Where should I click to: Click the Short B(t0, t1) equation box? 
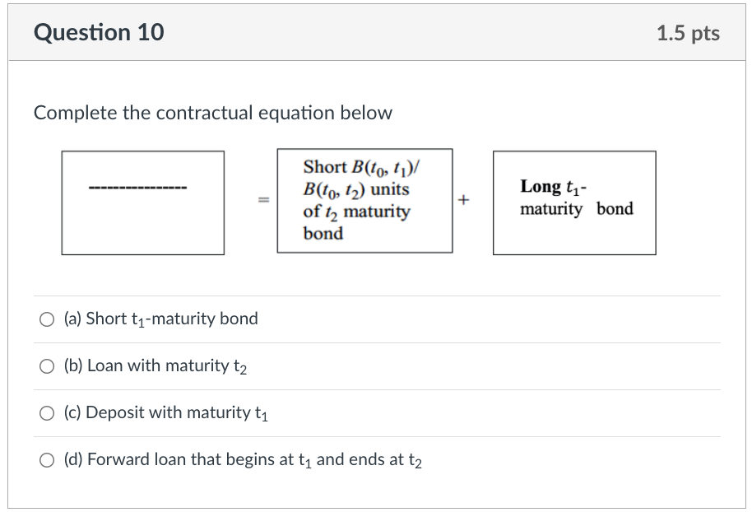click(365, 200)
